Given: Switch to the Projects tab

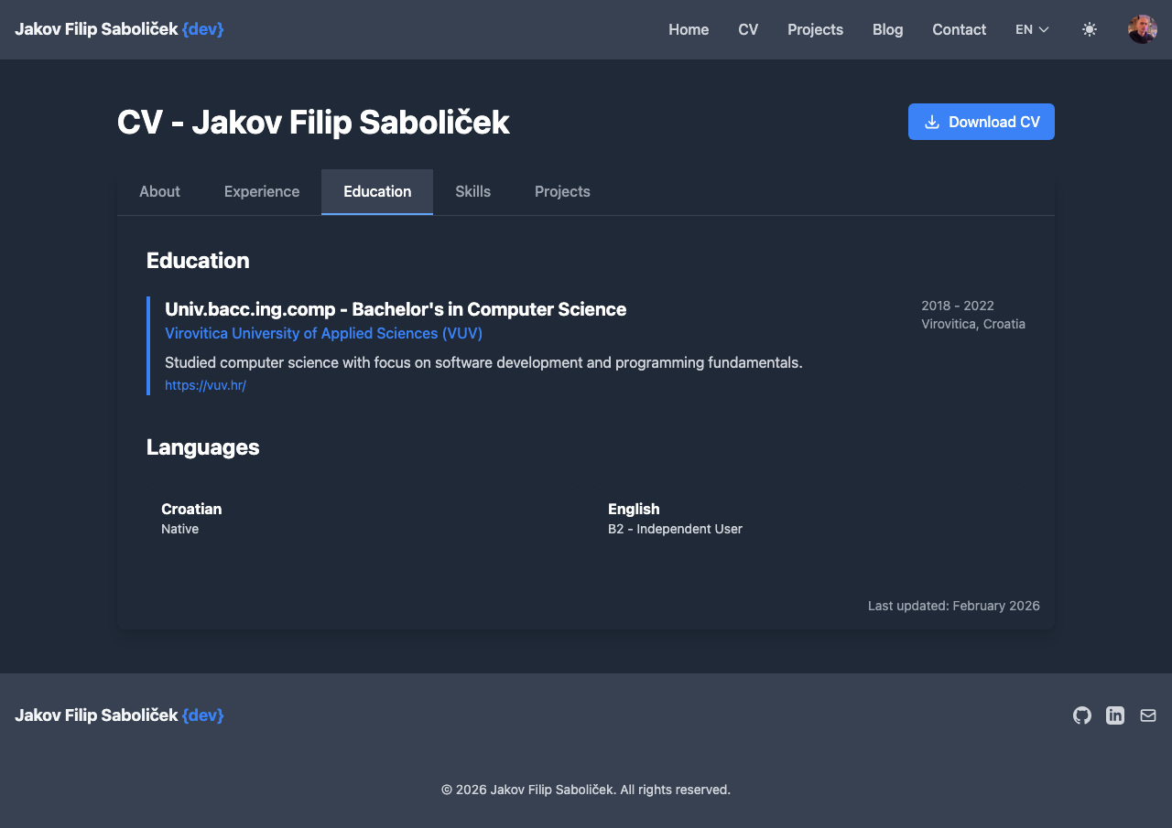Looking at the screenshot, I should [562, 191].
